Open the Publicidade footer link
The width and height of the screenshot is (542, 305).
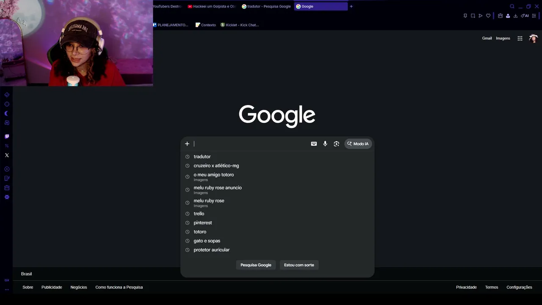(x=52, y=287)
